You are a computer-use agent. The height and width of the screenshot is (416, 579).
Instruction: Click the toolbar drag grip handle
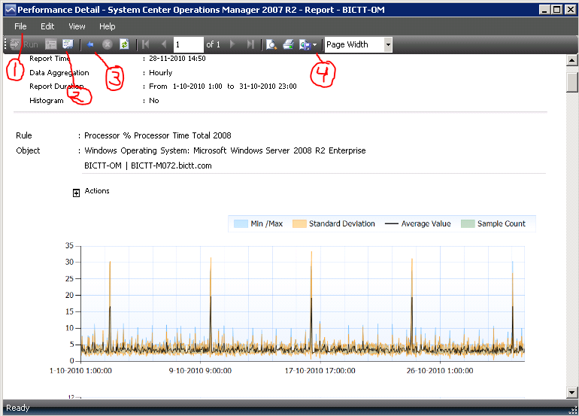tap(5, 44)
